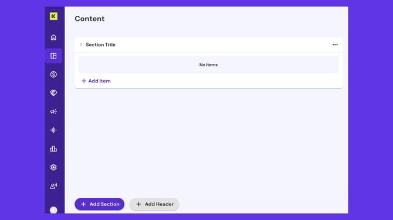Open the bar chart Analytics icon
The height and width of the screenshot is (220, 393).
(53, 149)
